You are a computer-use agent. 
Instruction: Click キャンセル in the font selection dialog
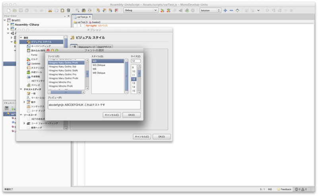(112, 115)
